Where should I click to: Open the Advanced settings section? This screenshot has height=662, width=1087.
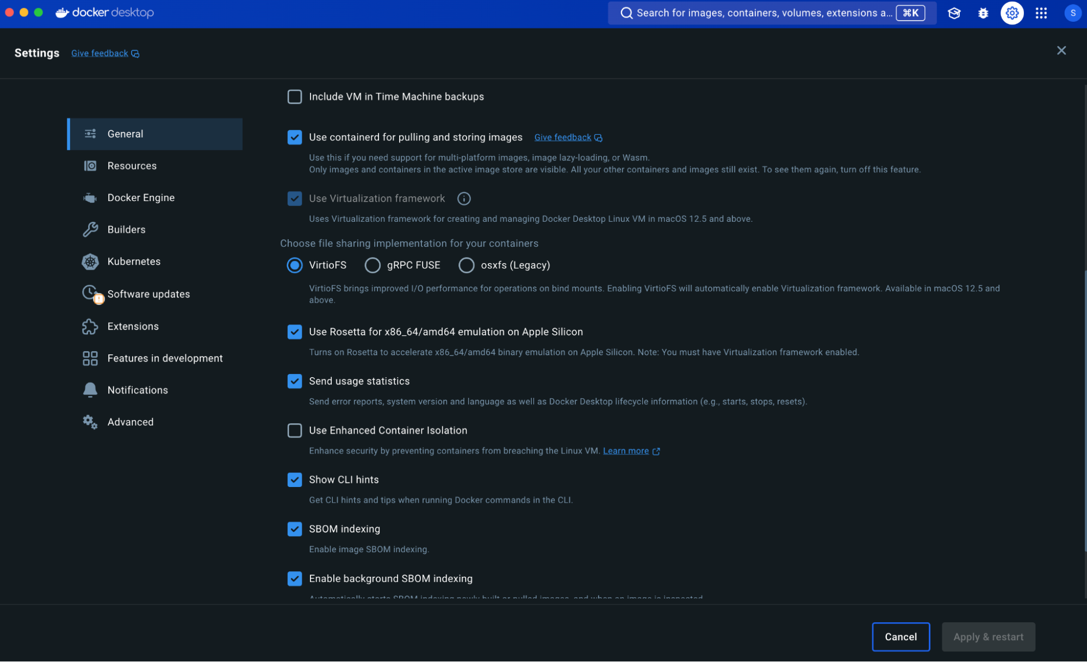point(131,422)
